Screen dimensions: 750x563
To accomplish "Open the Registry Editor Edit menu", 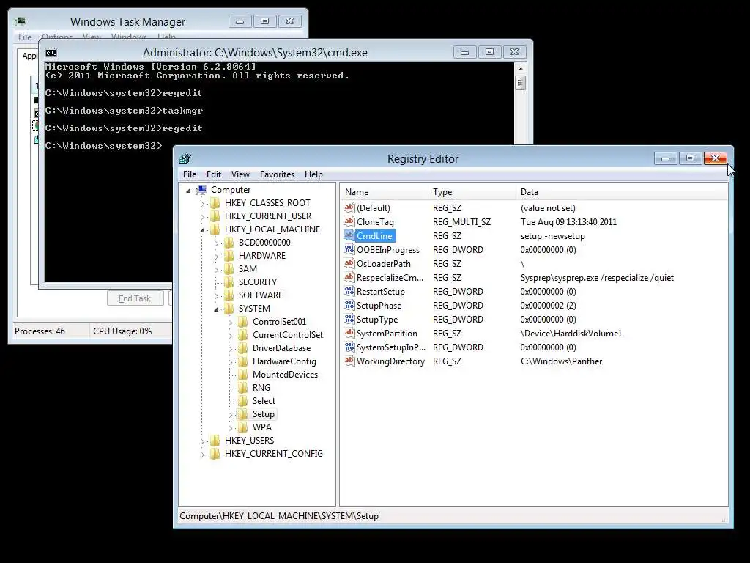I will coord(213,174).
